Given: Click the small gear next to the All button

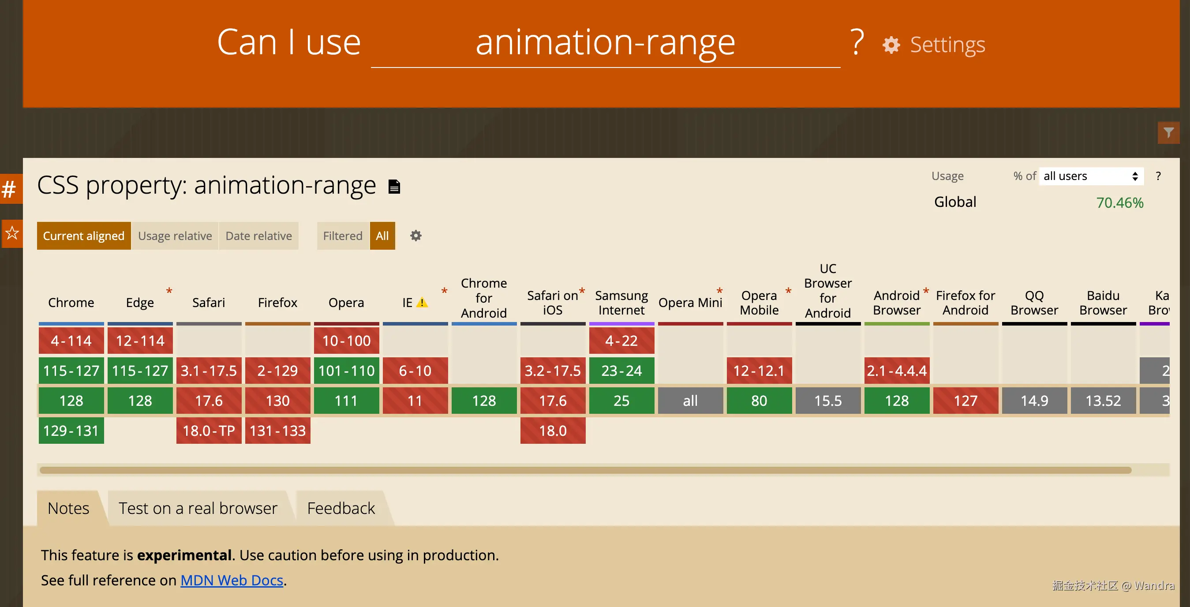Looking at the screenshot, I should (x=416, y=236).
